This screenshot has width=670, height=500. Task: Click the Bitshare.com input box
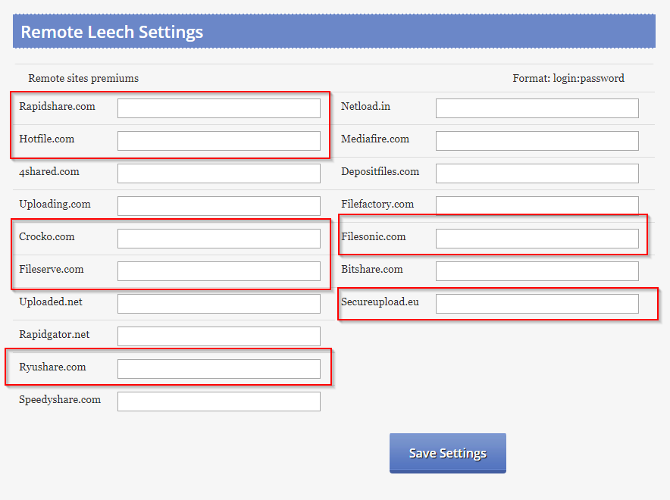(537, 271)
